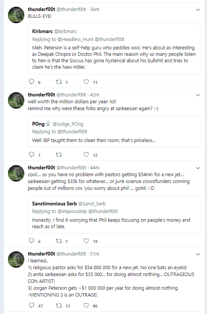Open dropdown menu on the 42m tweet

tap(198, 95)
